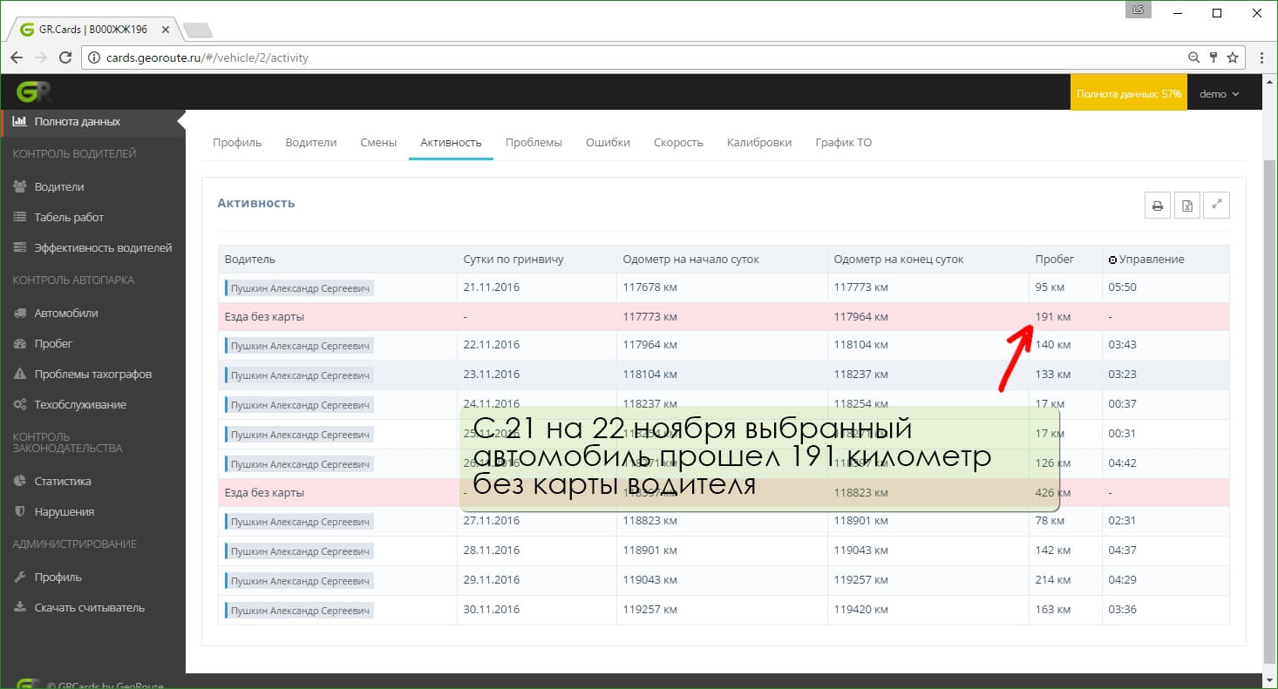This screenshot has width=1278, height=689.
Task: Go to Табель работ in sidebar
Action: click(x=69, y=217)
